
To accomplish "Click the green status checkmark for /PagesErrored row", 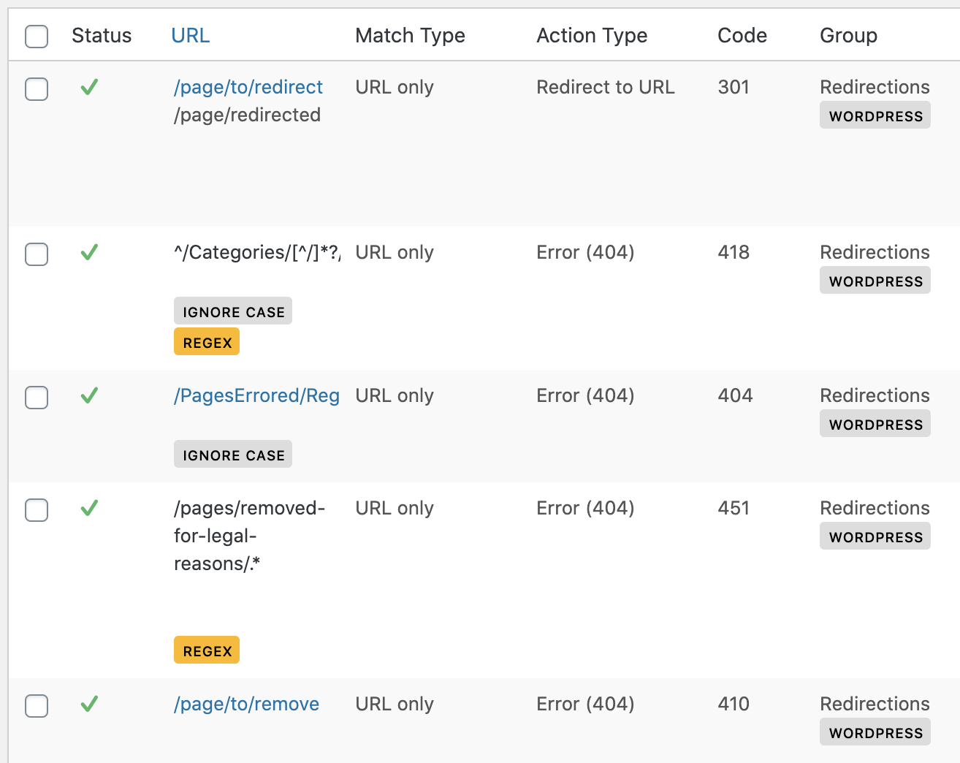I will pyautogui.click(x=89, y=396).
